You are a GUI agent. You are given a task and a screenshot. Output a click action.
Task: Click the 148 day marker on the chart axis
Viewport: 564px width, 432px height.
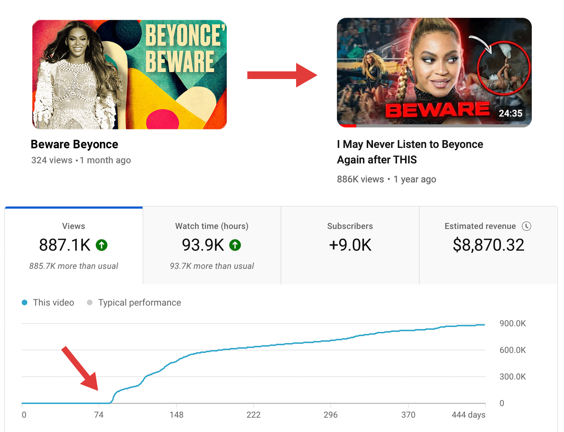pos(176,415)
